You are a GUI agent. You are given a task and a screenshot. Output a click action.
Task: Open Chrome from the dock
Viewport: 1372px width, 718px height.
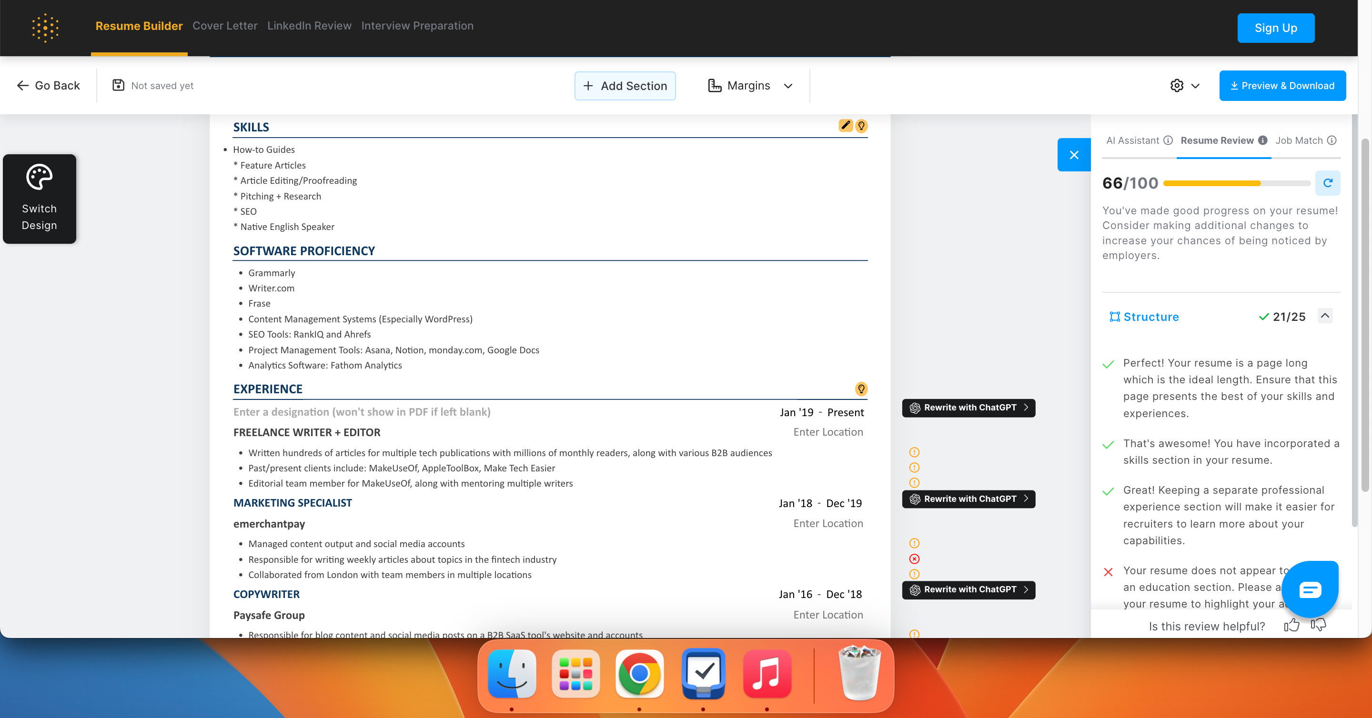point(639,674)
